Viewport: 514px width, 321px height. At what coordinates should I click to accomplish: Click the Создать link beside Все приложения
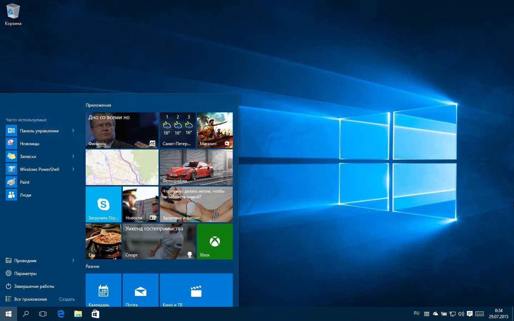pyautogui.click(x=67, y=299)
